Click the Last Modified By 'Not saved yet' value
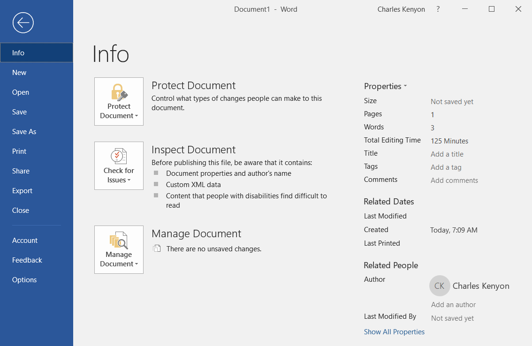The image size is (532, 346). click(452, 318)
